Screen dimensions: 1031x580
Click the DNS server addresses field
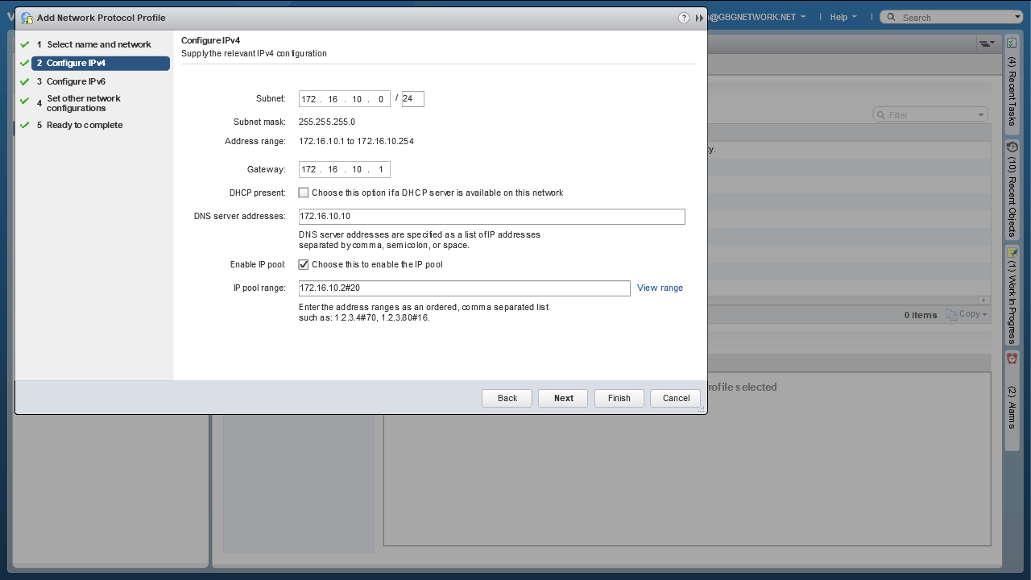click(x=491, y=217)
